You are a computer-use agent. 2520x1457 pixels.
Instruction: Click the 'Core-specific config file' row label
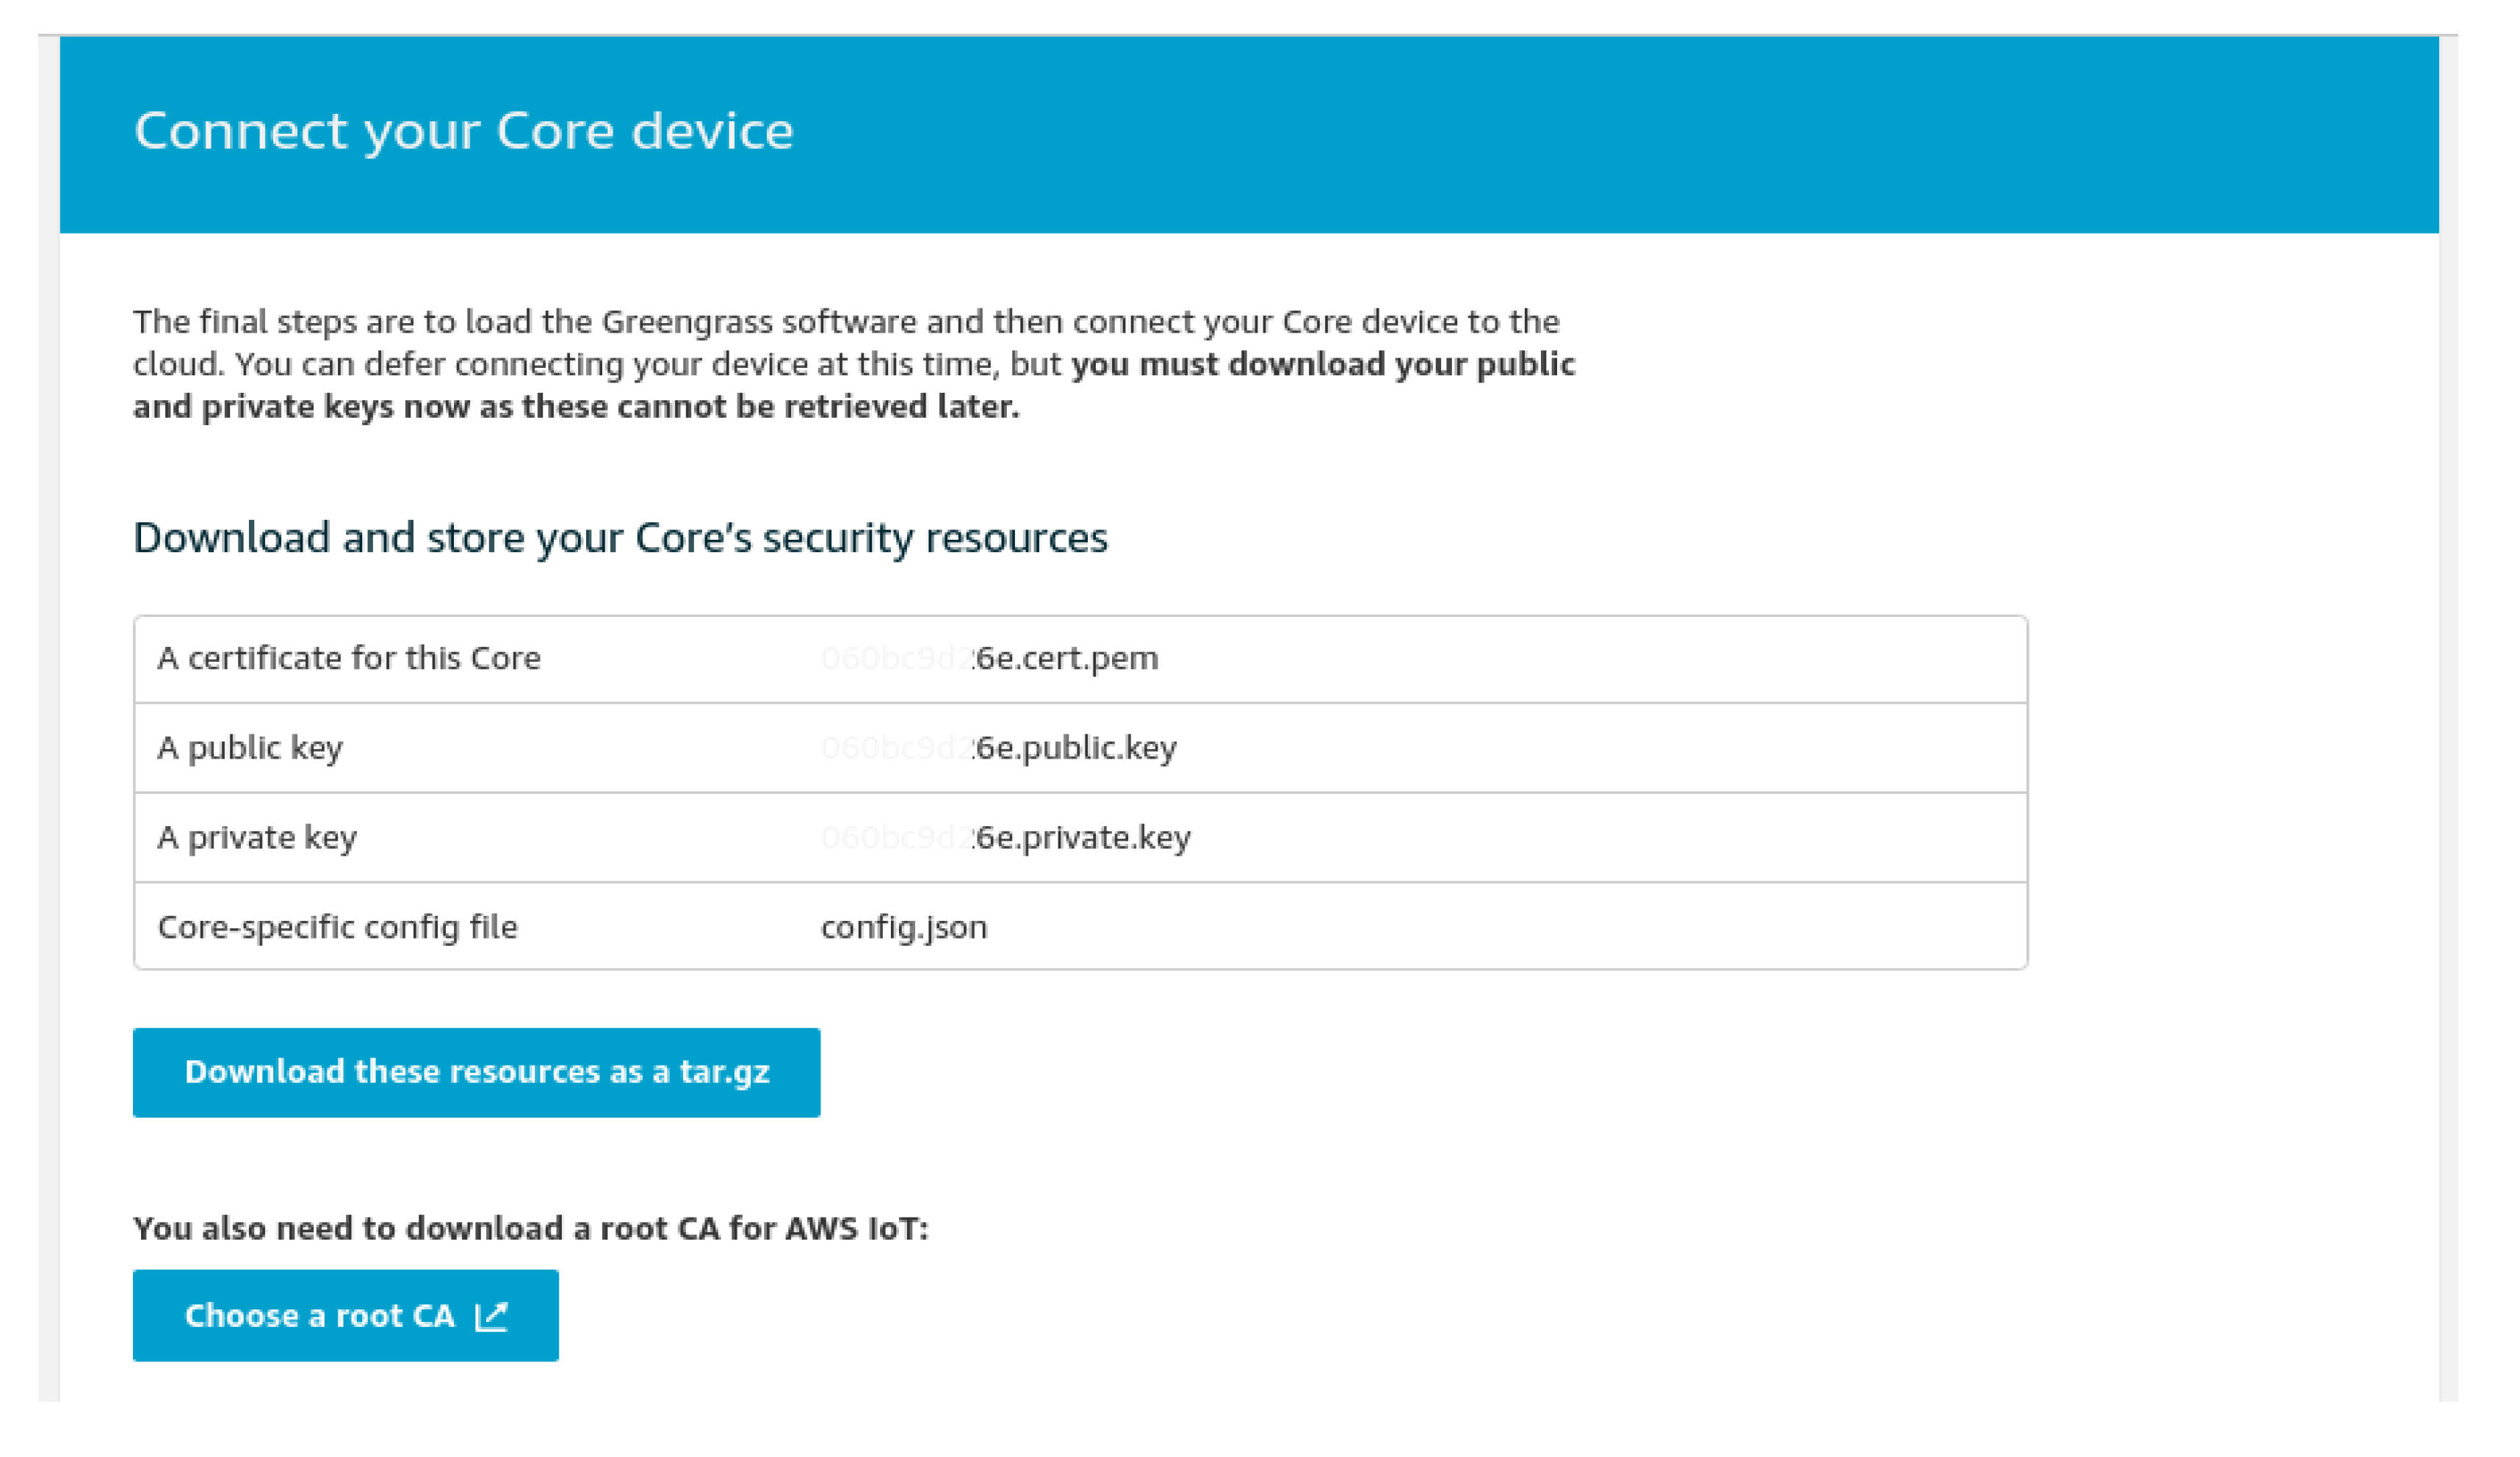[337, 927]
